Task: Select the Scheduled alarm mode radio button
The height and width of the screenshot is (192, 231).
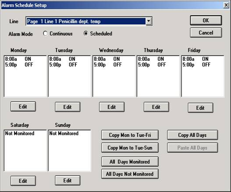Action: coord(86,34)
